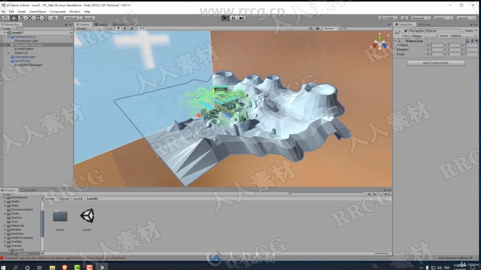Open Shaded draw mode dropdown
This screenshot has height=270, width=481.
[x=90, y=28]
